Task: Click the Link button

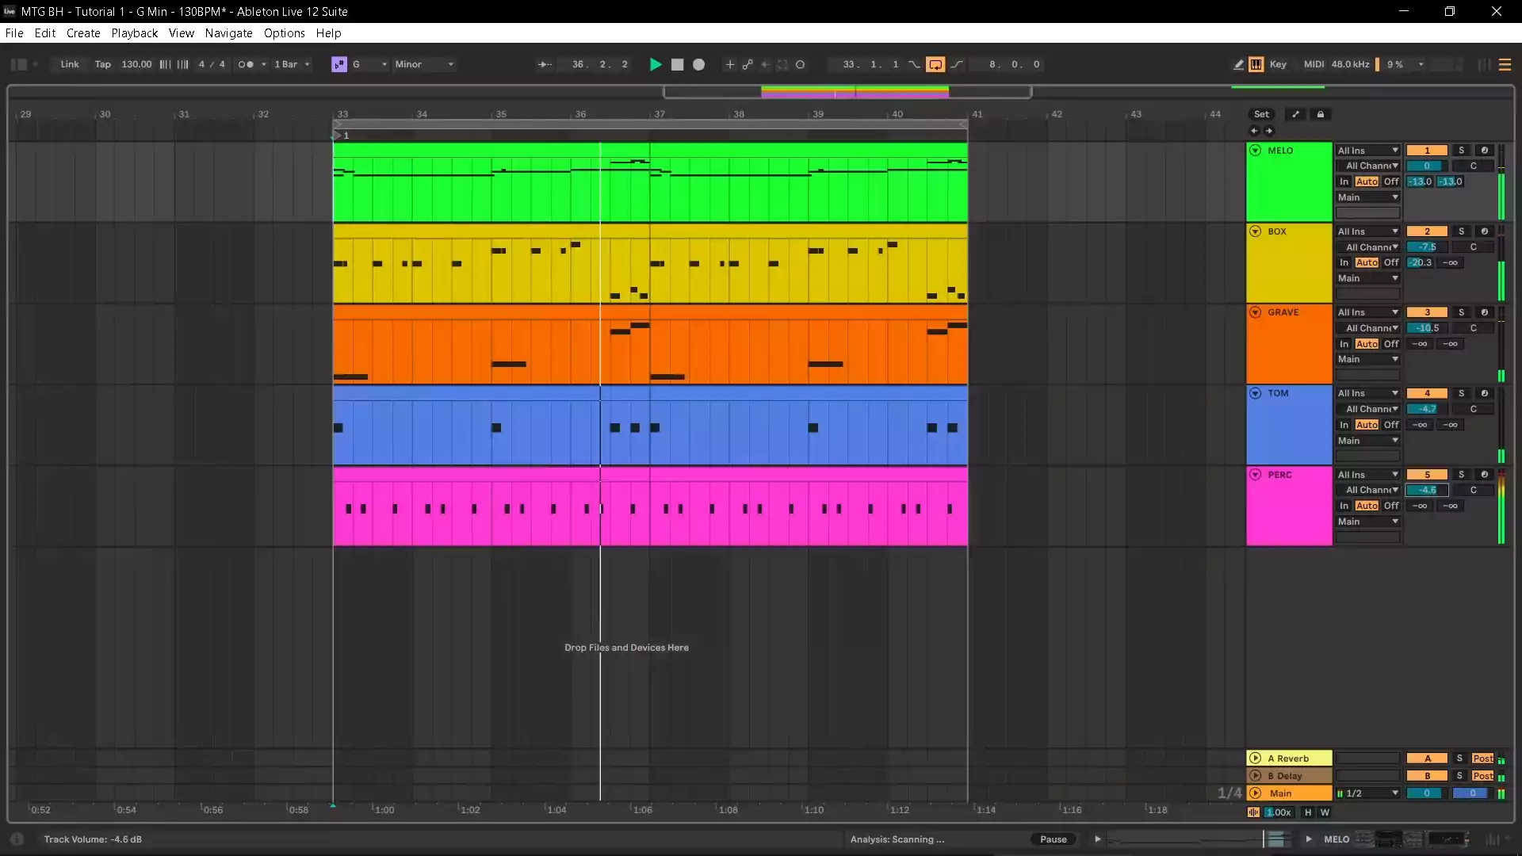Action: pyautogui.click(x=70, y=64)
